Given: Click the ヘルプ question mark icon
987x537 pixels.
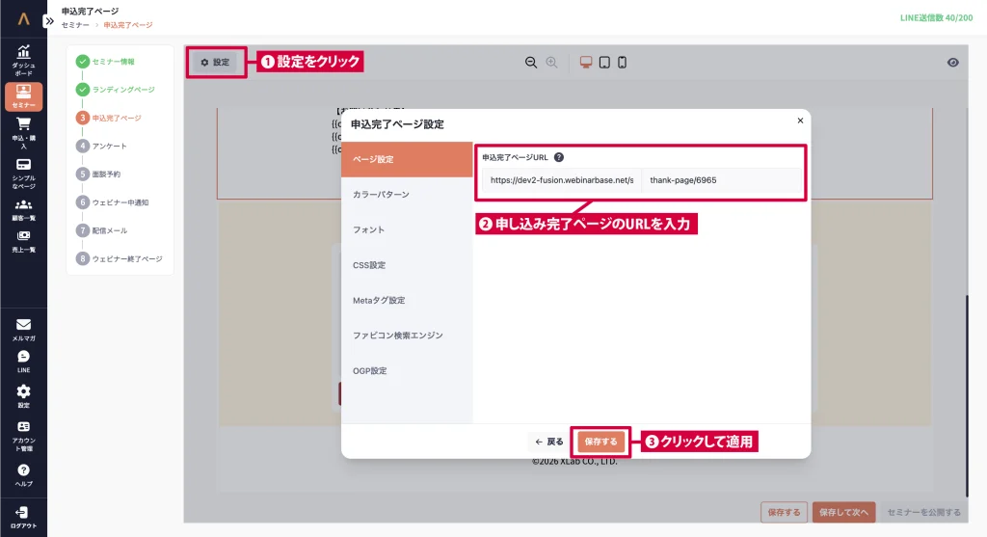Looking at the screenshot, I should [x=23, y=473].
